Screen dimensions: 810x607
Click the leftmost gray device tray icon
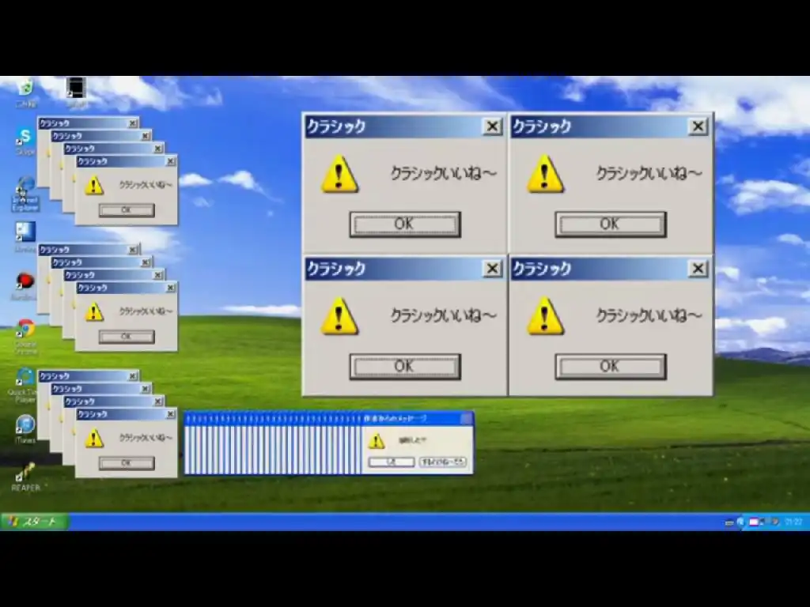click(729, 522)
